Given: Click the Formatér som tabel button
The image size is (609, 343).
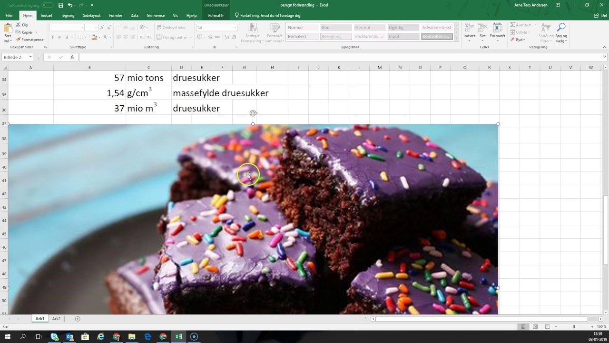Looking at the screenshot, I should click(x=275, y=33).
